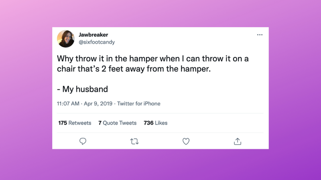The image size is (321, 180).
Task: Click the number 736 before Likes
Action: pos(148,123)
